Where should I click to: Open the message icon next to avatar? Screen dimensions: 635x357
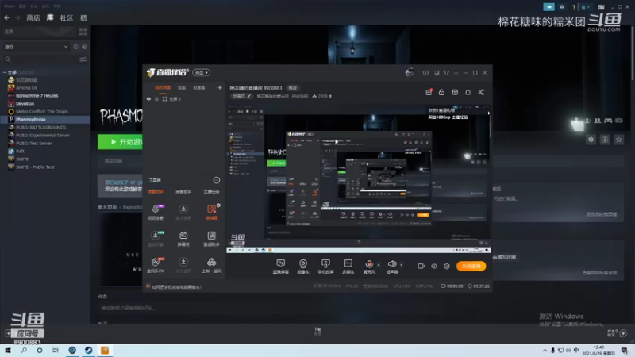click(425, 73)
